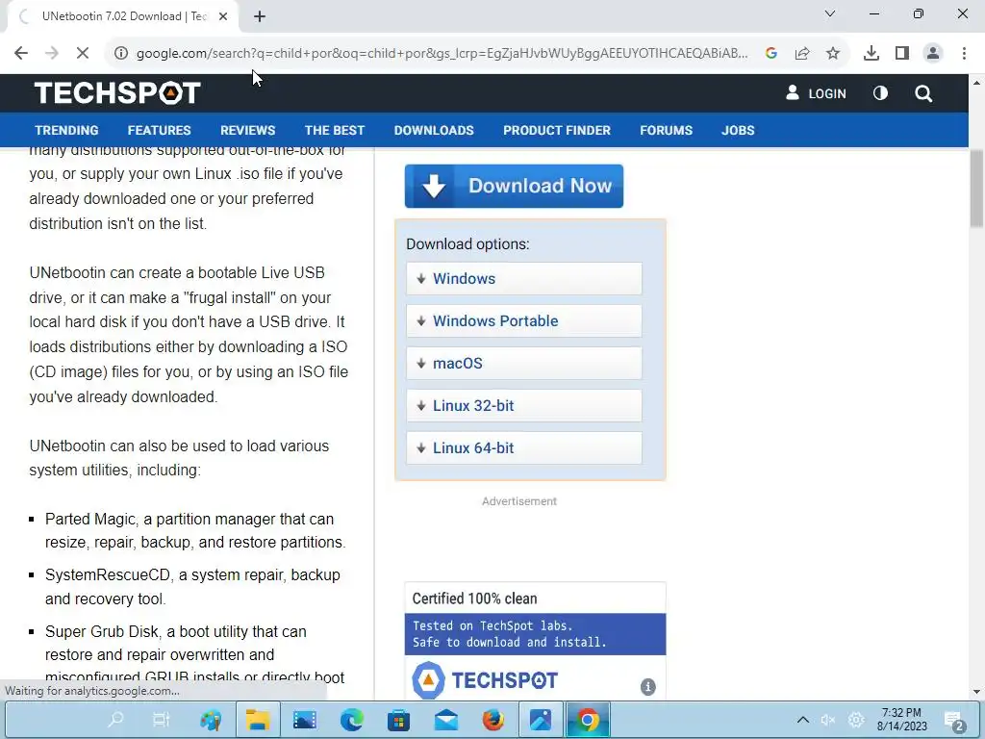Open Task View on taskbar

(x=162, y=720)
